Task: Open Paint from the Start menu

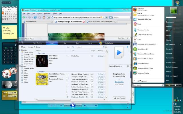Action: pos(148,40)
